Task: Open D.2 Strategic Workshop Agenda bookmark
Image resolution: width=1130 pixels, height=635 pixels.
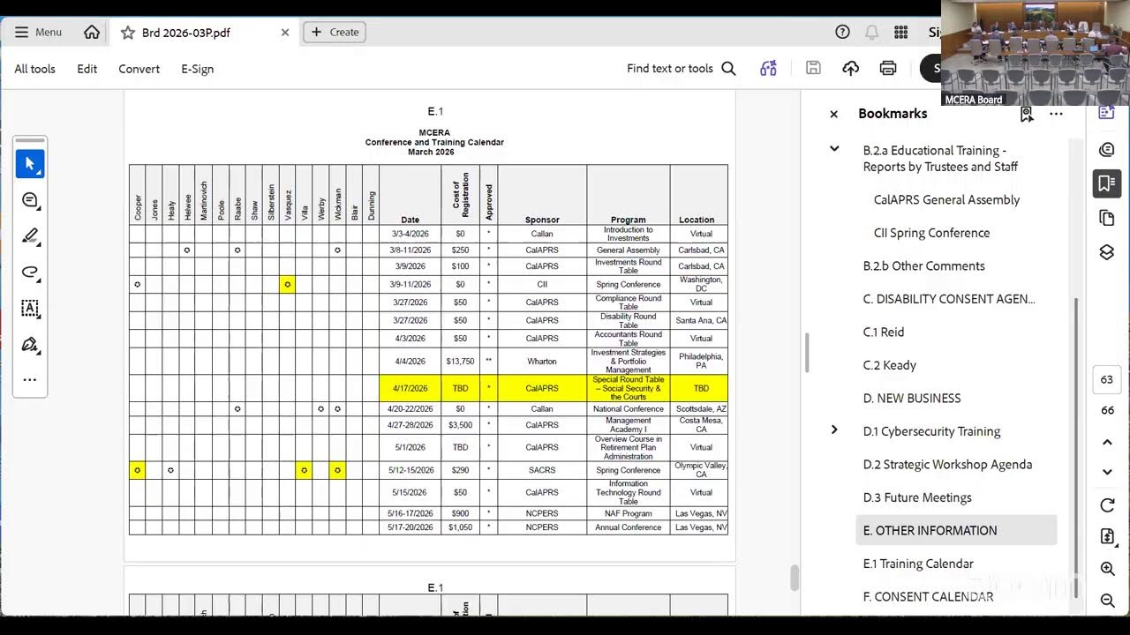Action: (x=947, y=465)
